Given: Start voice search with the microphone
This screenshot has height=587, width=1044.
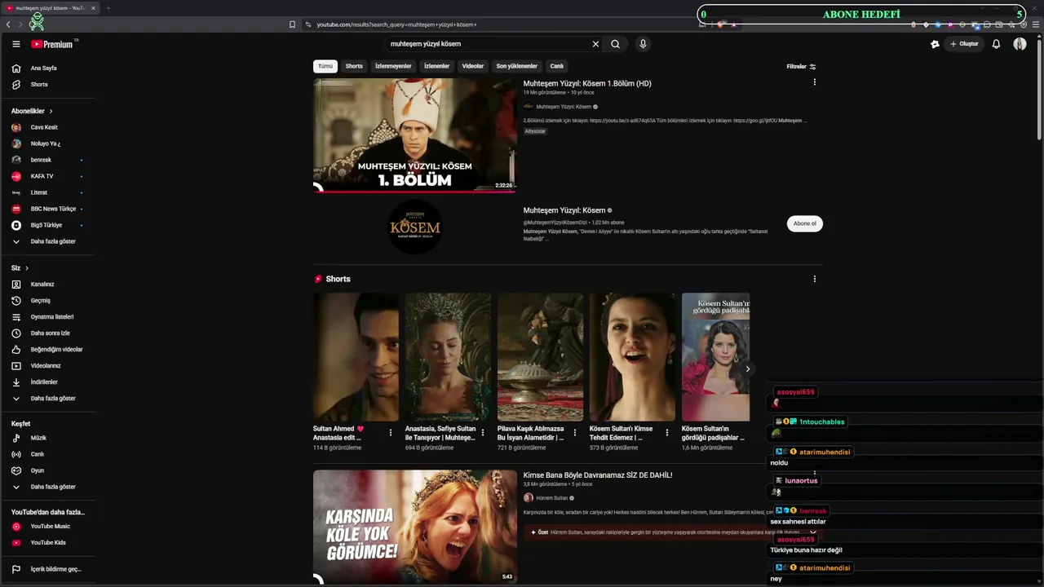Looking at the screenshot, I should tap(643, 44).
